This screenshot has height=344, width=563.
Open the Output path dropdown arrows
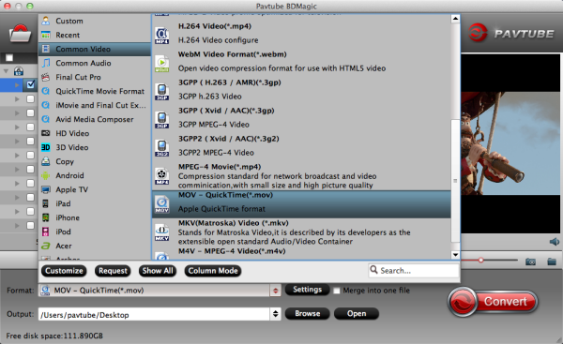click(275, 314)
